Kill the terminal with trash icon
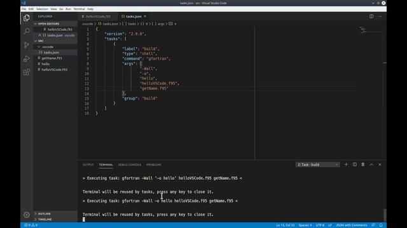This screenshot has height=228, width=407. coord(363,165)
